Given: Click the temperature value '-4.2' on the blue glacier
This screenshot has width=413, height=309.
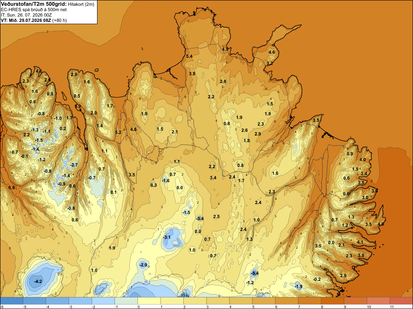Looking at the screenshot, I should click(38, 281).
